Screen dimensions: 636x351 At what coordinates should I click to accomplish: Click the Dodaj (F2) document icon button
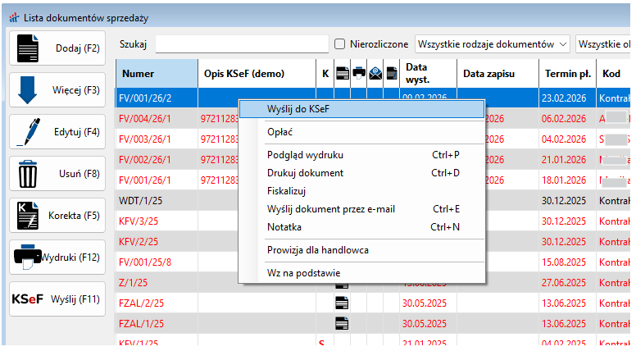coord(57,48)
